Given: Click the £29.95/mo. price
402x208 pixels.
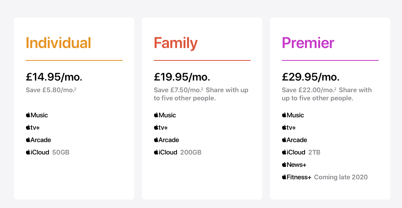Looking at the screenshot, I should pos(310,77).
